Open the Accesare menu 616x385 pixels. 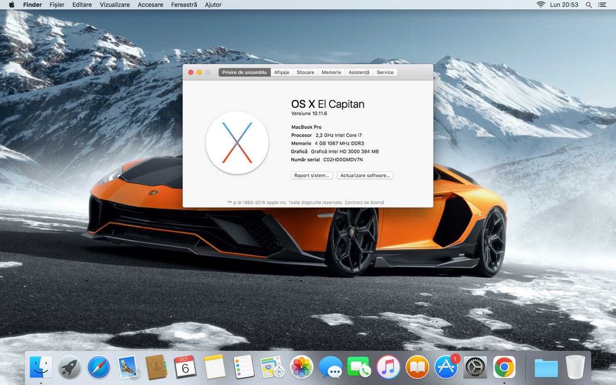coord(150,5)
